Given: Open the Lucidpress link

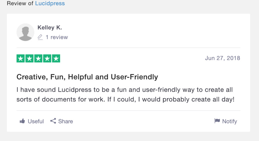Looking at the screenshot, I should coord(50,4).
